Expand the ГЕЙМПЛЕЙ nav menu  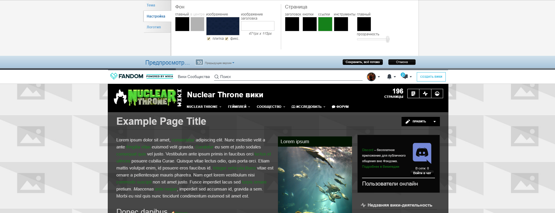tap(239, 107)
